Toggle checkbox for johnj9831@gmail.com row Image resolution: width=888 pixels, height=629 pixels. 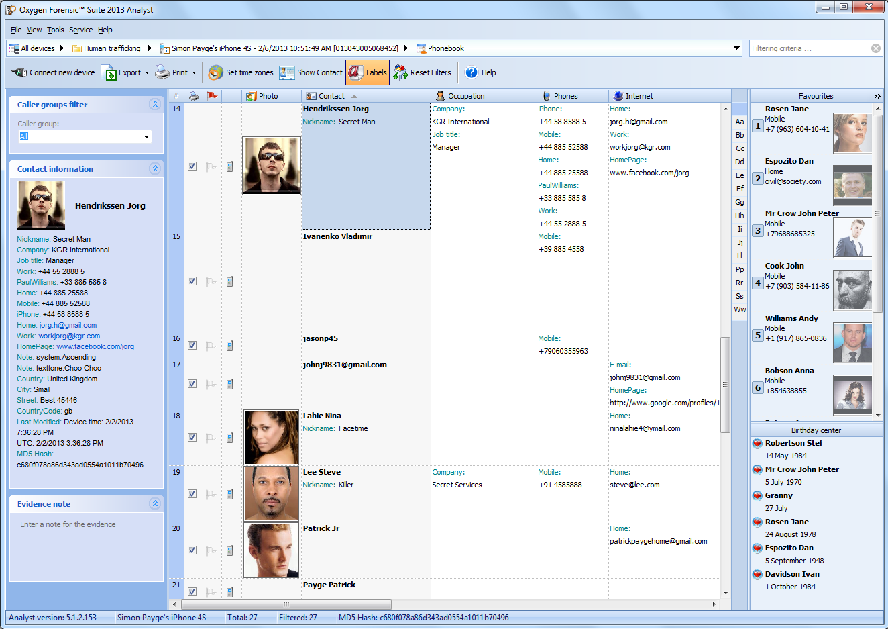point(192,384)
